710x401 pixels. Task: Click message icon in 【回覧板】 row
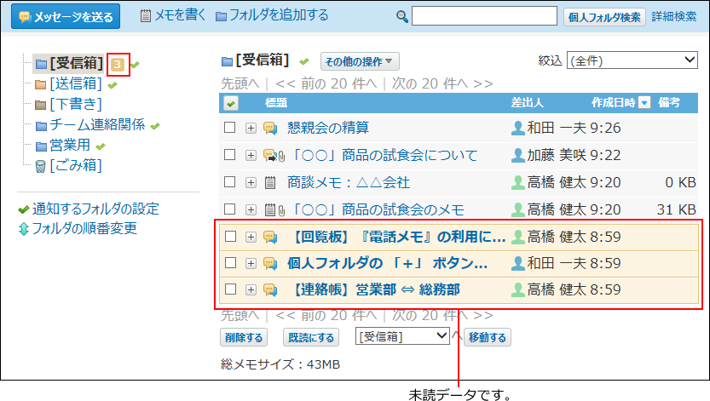click(270, 238)
